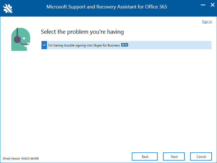
Task: Click the words "Skype for Business" in the option
Action: 106,45
